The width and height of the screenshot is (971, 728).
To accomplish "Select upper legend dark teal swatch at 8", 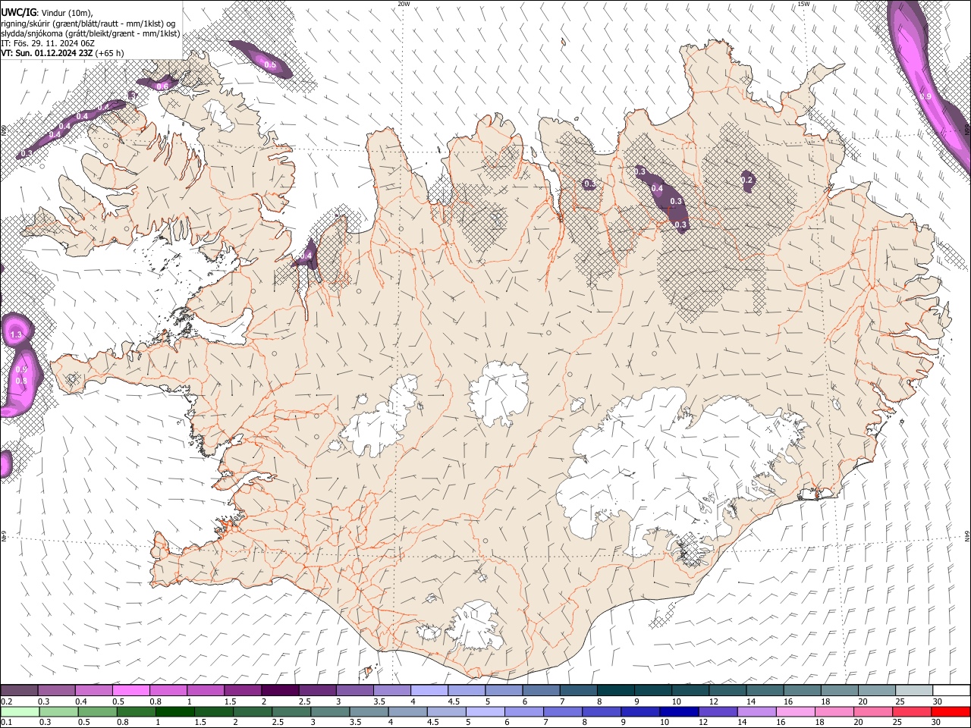I will tap(616, 690).
